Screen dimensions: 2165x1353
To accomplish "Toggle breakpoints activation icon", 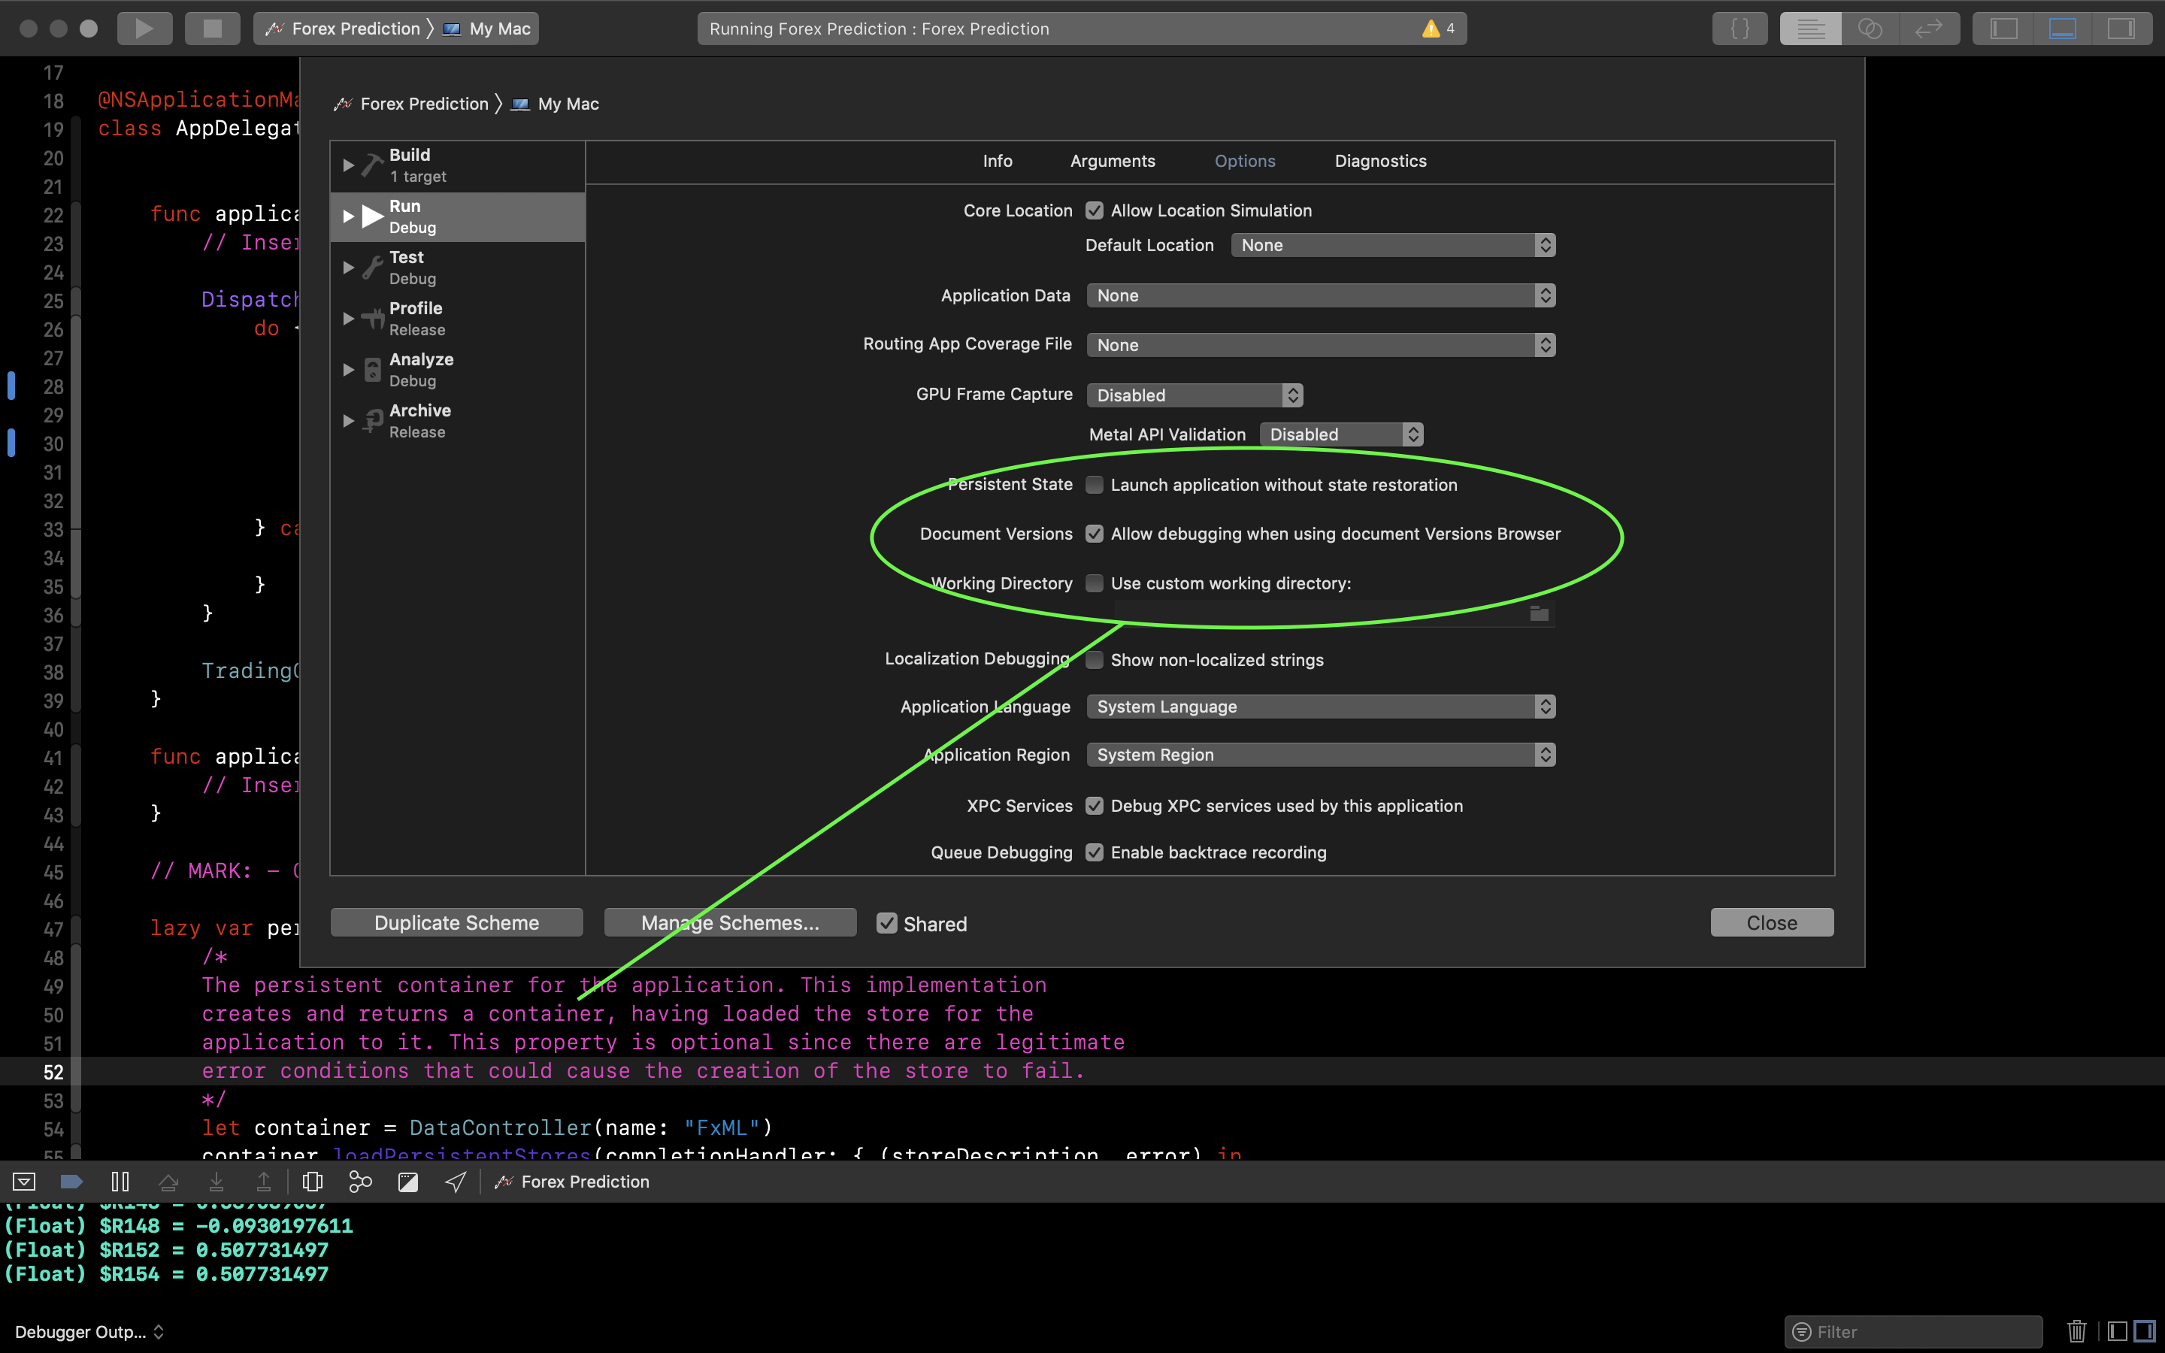I will click(x=71, y=1182).
